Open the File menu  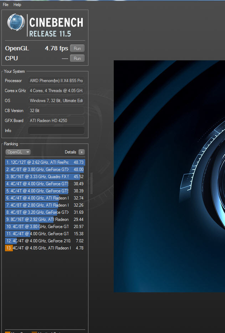(5, 4)
